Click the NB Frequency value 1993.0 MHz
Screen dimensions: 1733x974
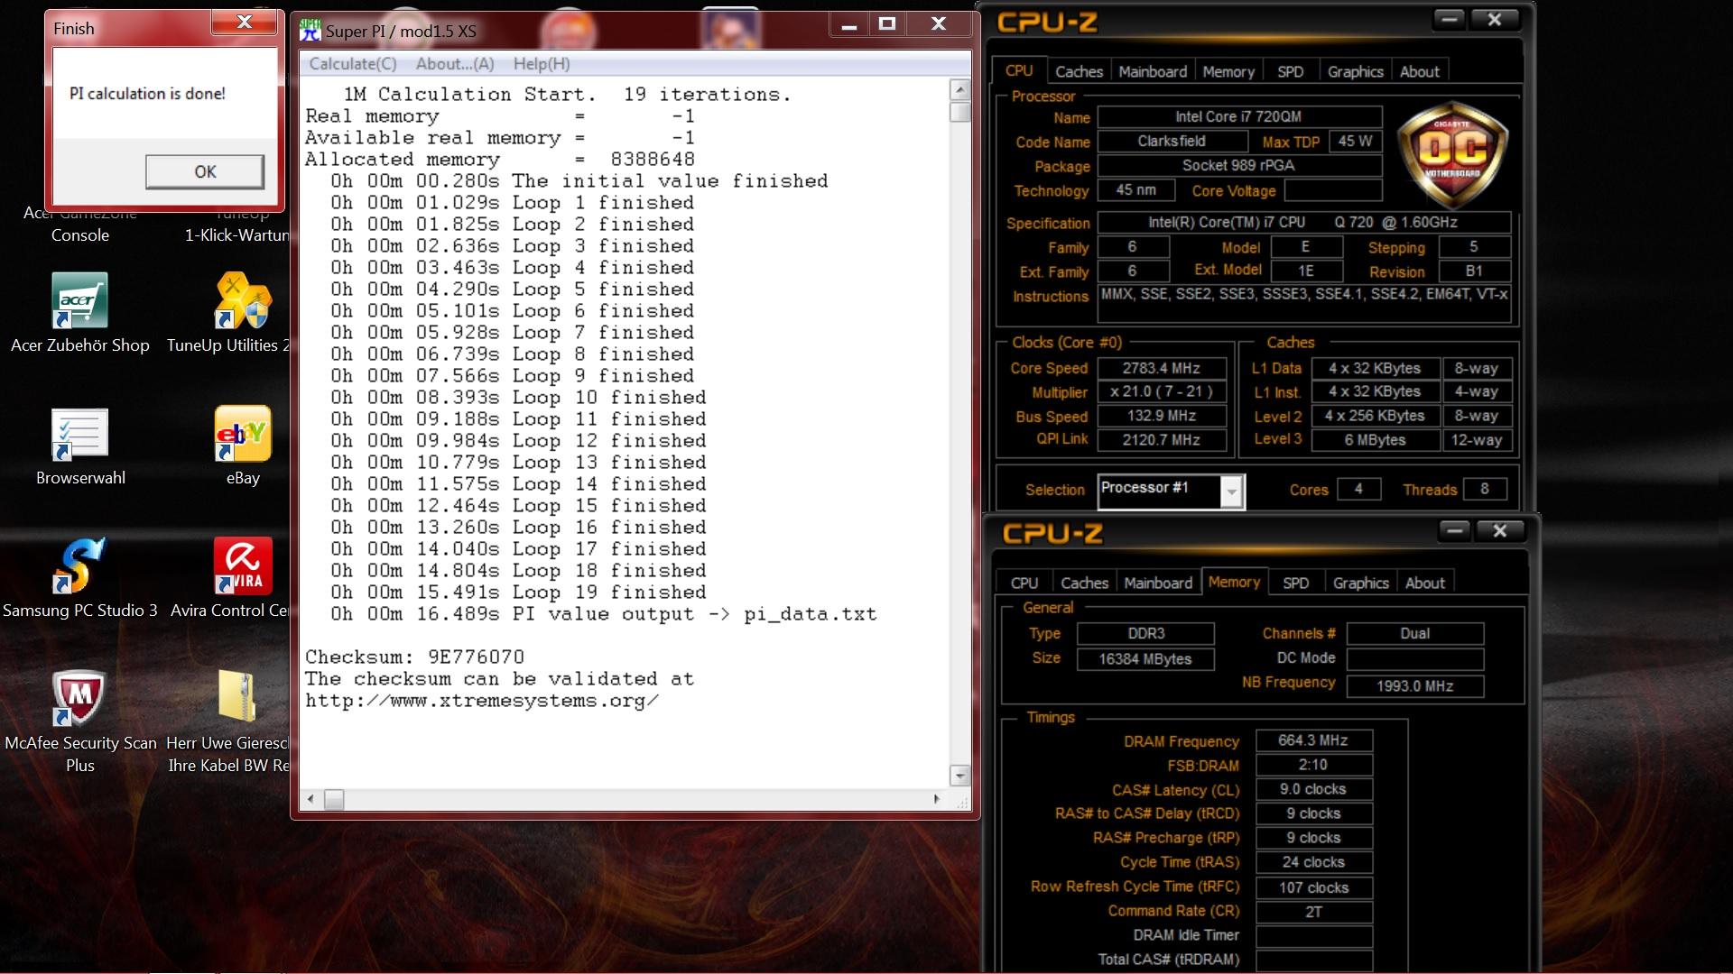1414,685
